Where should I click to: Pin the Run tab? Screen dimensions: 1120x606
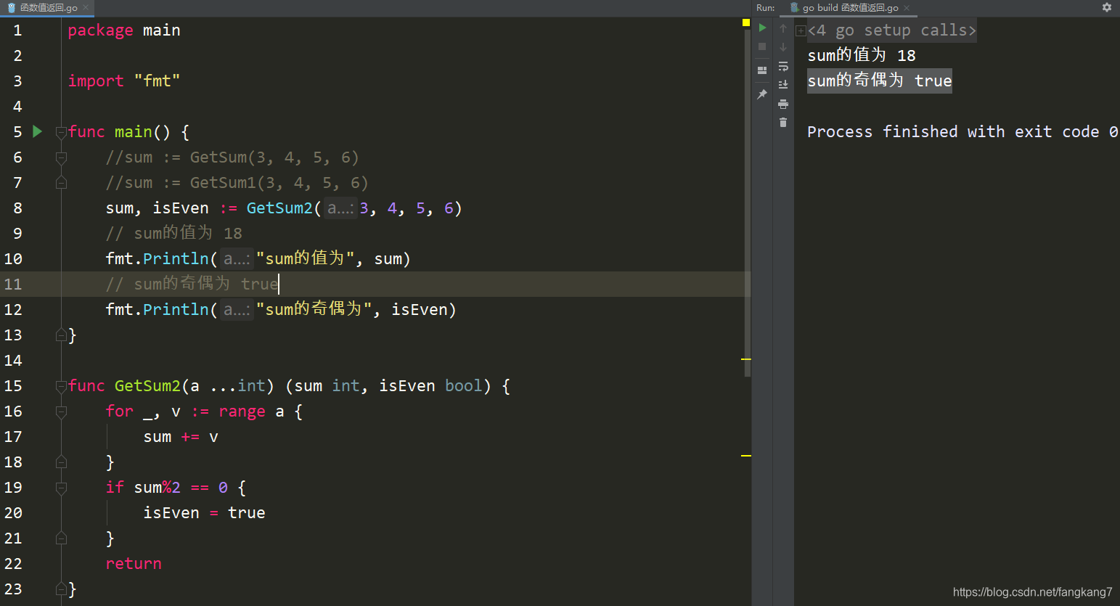(x=762, y=94)
